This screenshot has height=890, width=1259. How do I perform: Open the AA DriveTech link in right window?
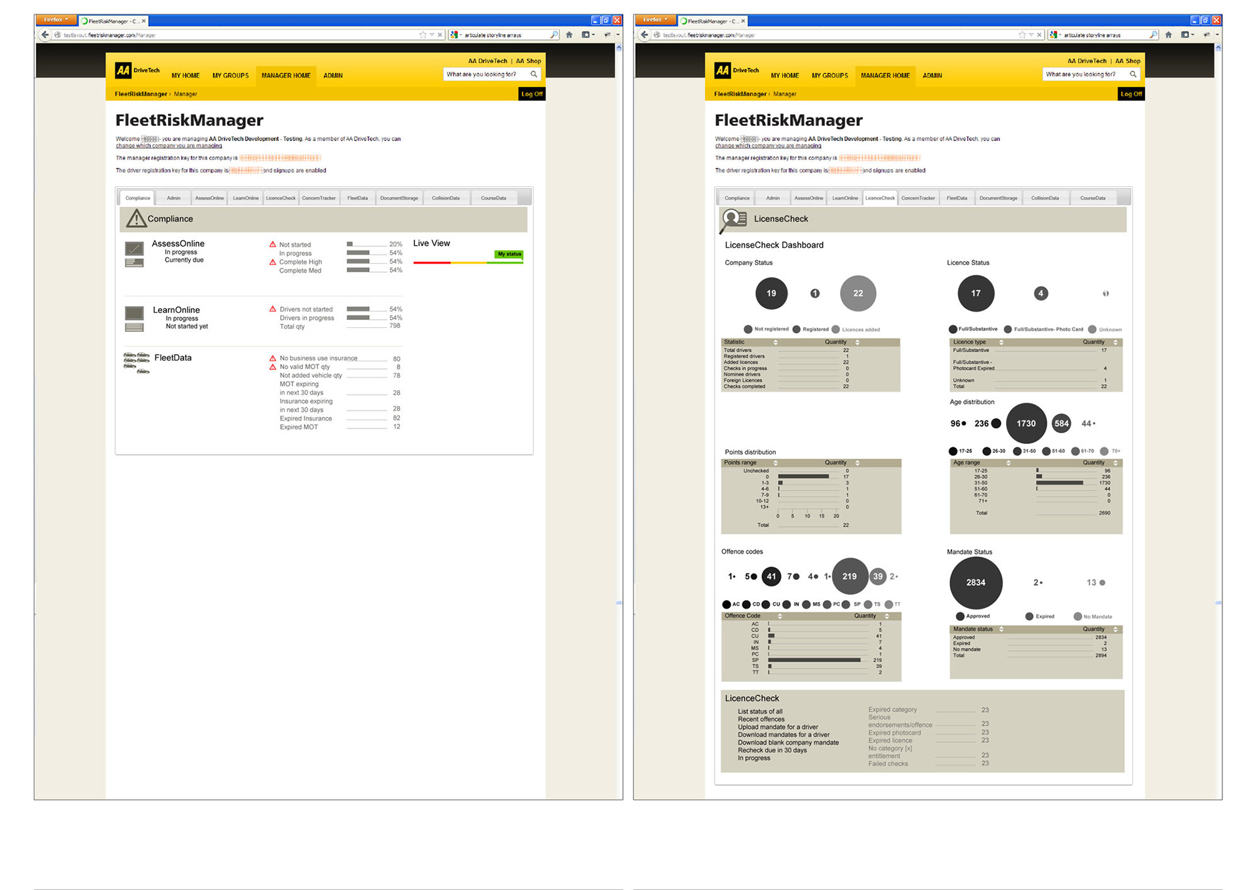tap(1087, 61)
